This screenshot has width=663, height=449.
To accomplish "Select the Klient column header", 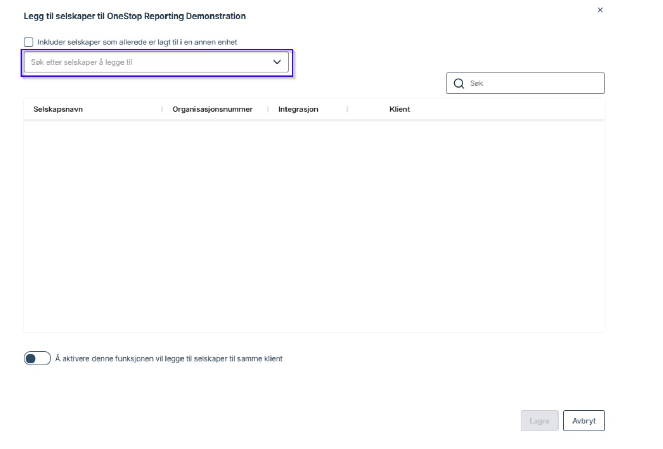I will pos(399,109).
